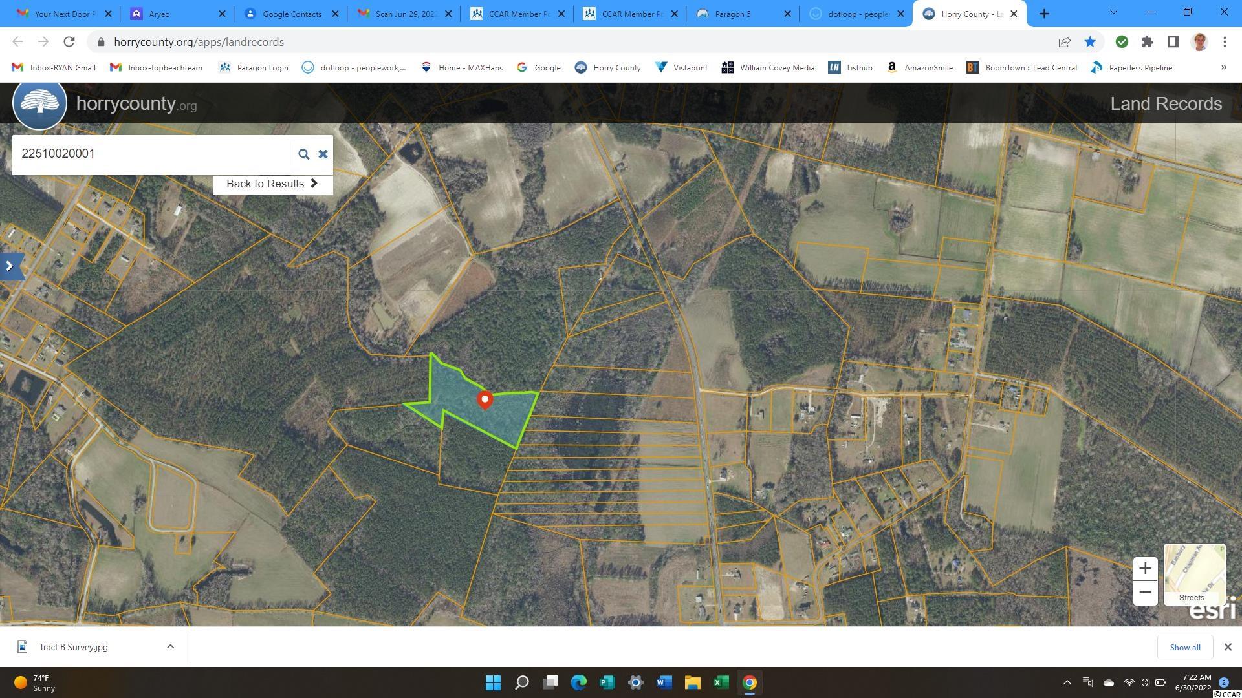Zoom in on the map with plus button
1242x698 pixels.
click(1145, 569)
